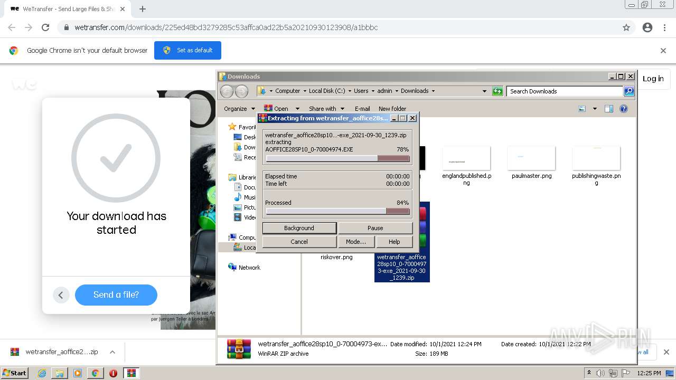Dismiss the default browser notification bar
Image resolution: width=676 pixels, height=380 pixels.
663,51
